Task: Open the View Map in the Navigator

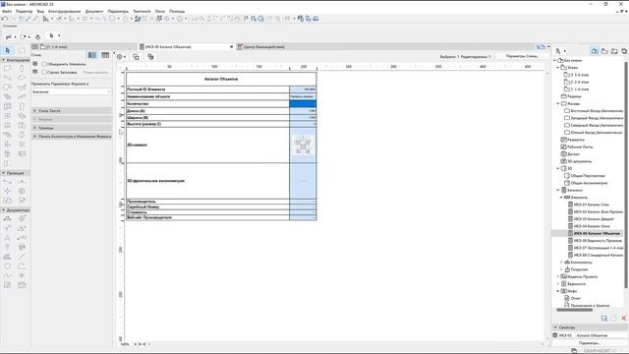Action: click(x=604, y=51)
